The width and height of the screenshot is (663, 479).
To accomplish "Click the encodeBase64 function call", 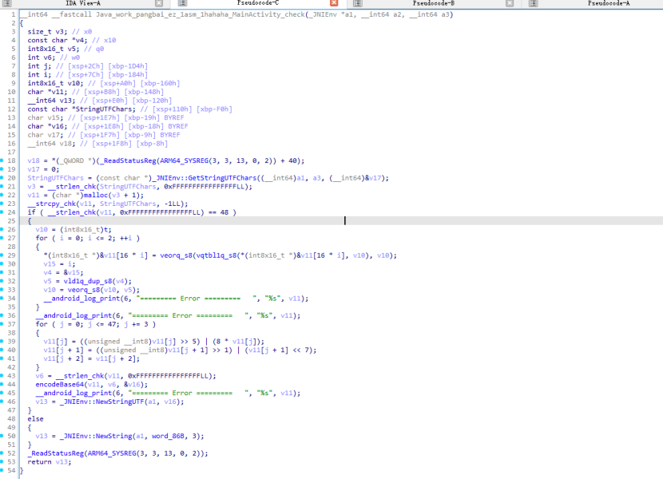I will coord(56,385).
